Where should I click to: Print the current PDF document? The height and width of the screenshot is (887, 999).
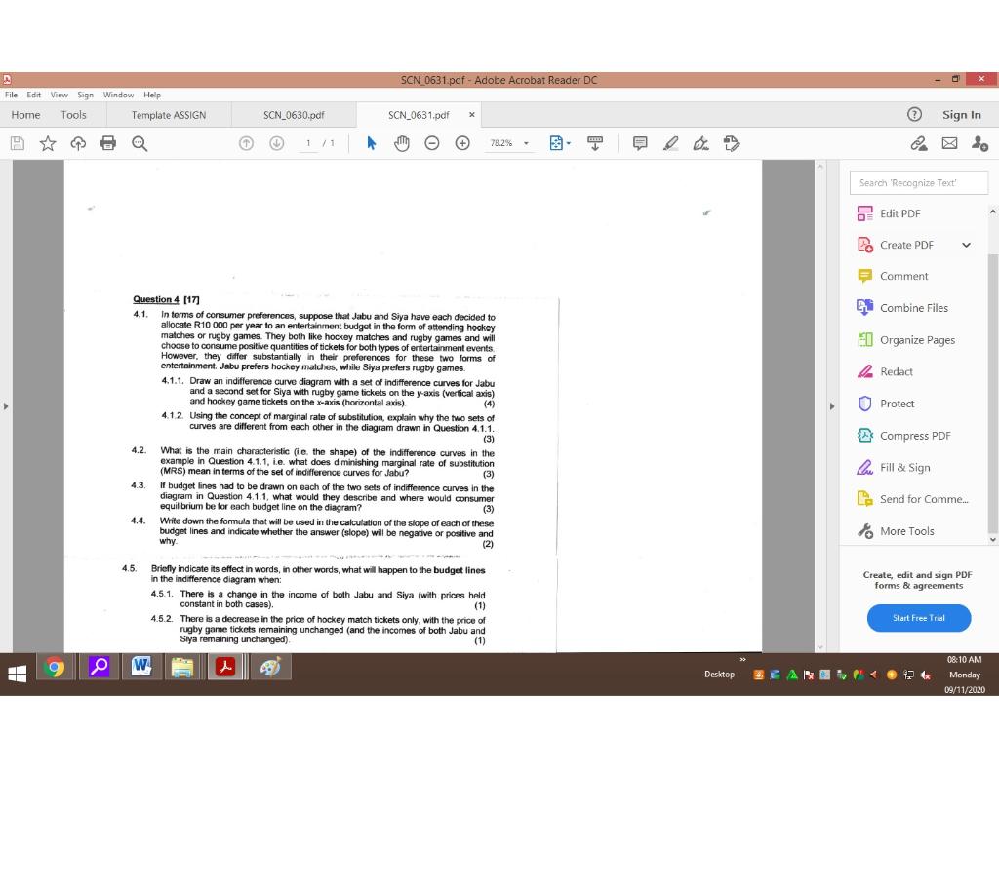point(106,143)
